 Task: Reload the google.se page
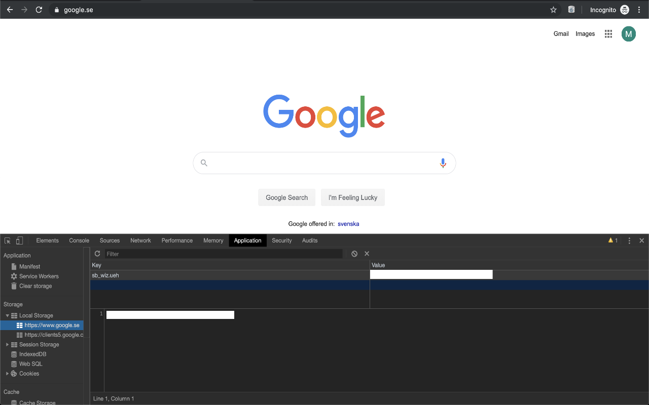(x=39, y=10)
